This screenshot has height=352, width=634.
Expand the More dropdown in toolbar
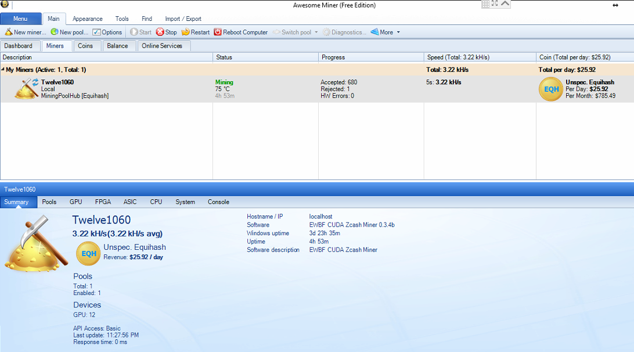398,33
